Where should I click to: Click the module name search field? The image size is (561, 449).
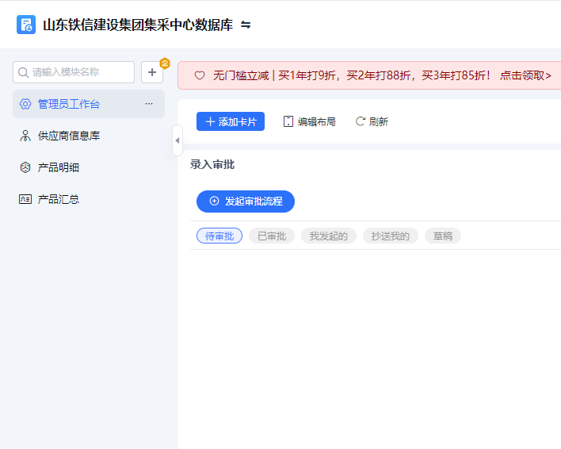(x=79, y=72)
